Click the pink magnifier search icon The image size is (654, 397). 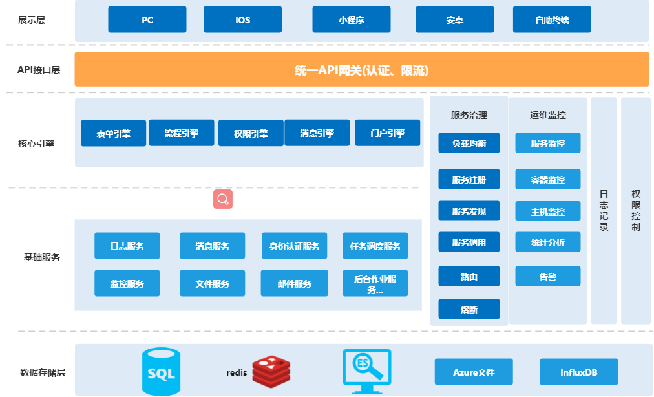223,199
